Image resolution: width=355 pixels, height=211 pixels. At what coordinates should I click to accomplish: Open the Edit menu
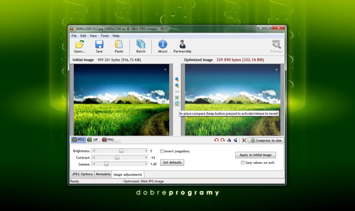click(83, 36)
